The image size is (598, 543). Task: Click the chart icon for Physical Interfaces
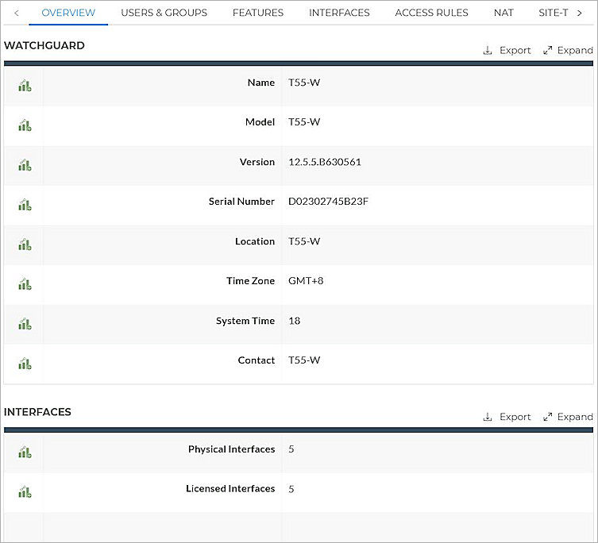[25, 452]
